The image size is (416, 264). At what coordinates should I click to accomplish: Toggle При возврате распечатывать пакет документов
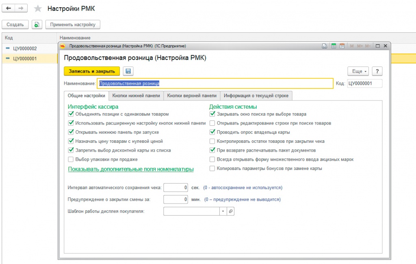tap(212, 150)
